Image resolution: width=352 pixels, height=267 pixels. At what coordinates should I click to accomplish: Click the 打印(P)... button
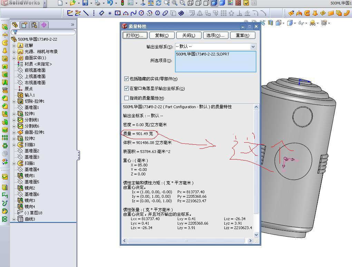coord(135,35)
